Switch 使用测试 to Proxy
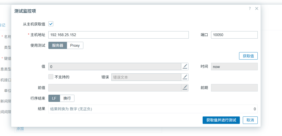 pyautogui.click(x=75, y=45)
